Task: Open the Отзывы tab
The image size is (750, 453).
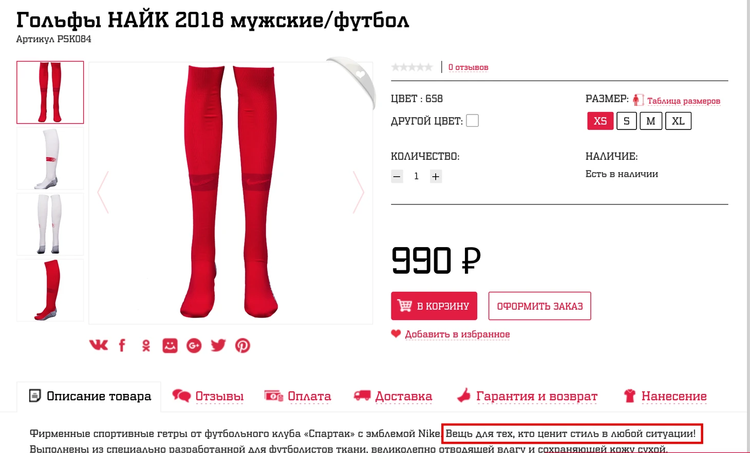Action: [x=208, y=396]
